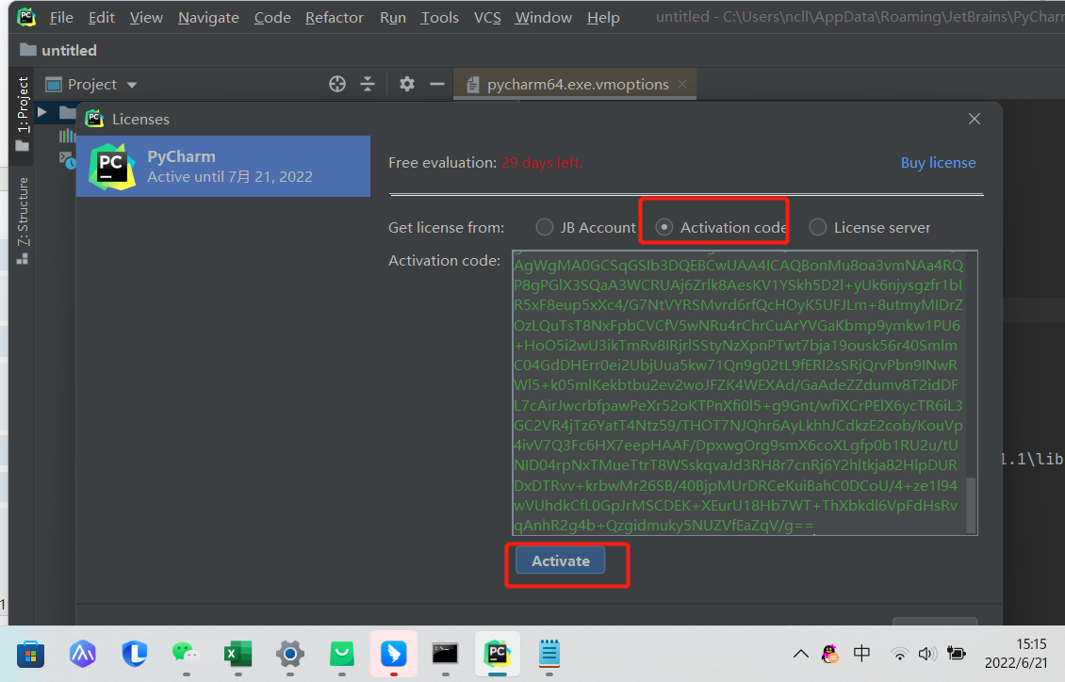Image resolution: width=1065 pixels, height=682 pixels.
Task: Click the battery tray icon
Action: 957,654
